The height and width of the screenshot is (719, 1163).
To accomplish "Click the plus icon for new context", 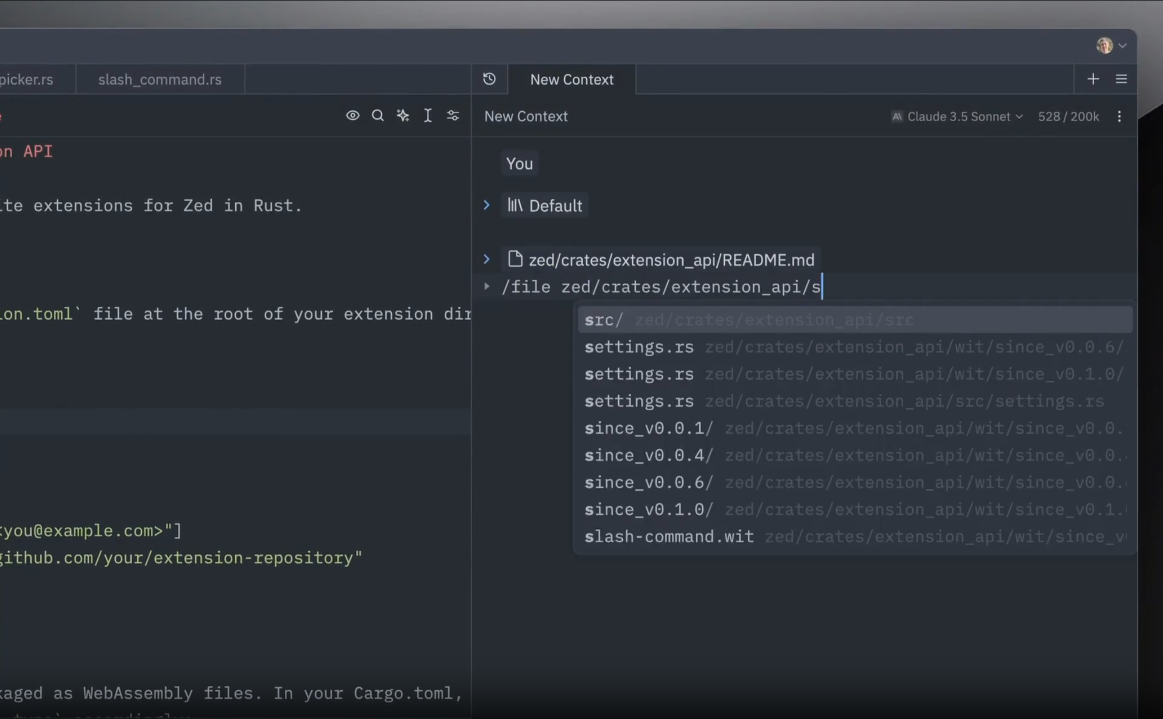I will click(1093, 79).
